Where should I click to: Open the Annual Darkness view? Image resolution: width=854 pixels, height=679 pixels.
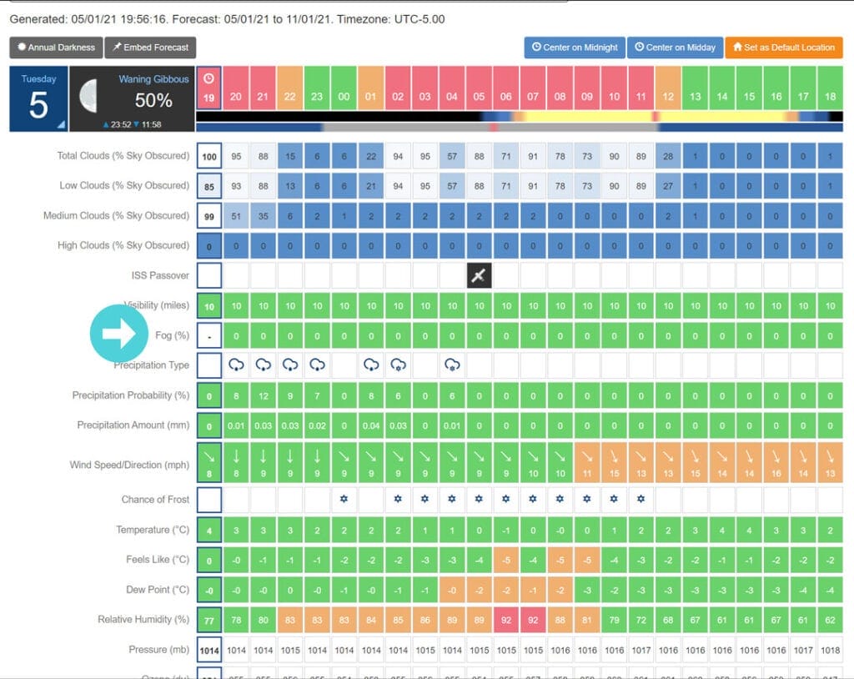point(58,48)
